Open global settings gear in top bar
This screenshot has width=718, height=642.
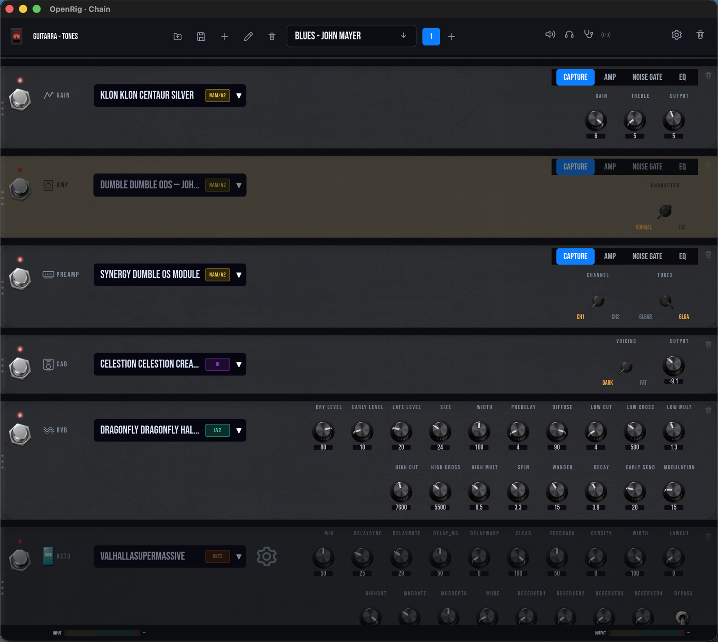(677, 35)
